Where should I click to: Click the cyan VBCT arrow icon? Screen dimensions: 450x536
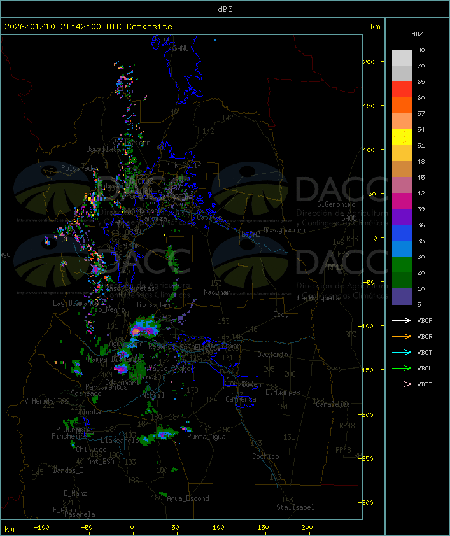(402, 352)
